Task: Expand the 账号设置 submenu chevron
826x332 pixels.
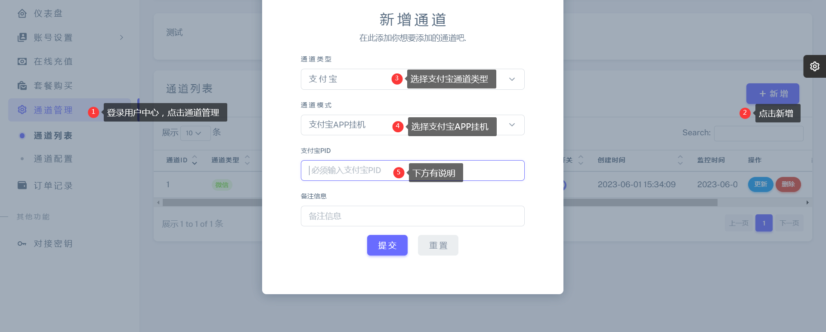Action: pyautogui.click(x=121, y=38)
